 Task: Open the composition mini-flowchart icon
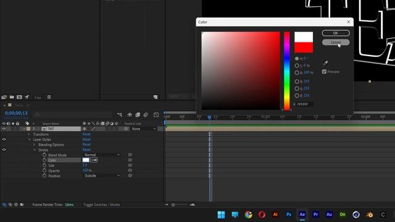coord(119,115)
